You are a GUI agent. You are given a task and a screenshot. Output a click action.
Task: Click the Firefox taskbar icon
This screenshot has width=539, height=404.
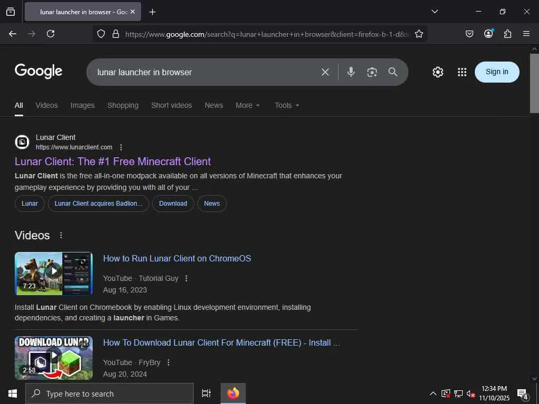[233, 393]
